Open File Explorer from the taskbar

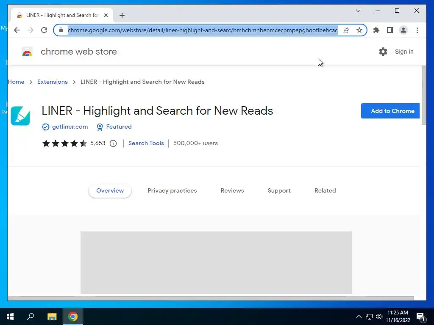coord(52,317)
